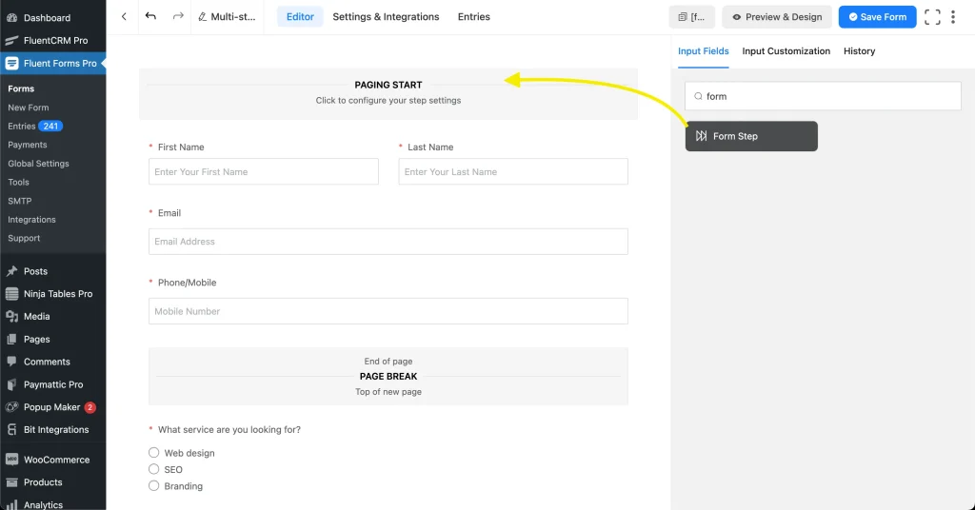The height and width of the screenshot is (510, 975).
Task: Switch to the Input Customization tab
Action: pos(786,51)
